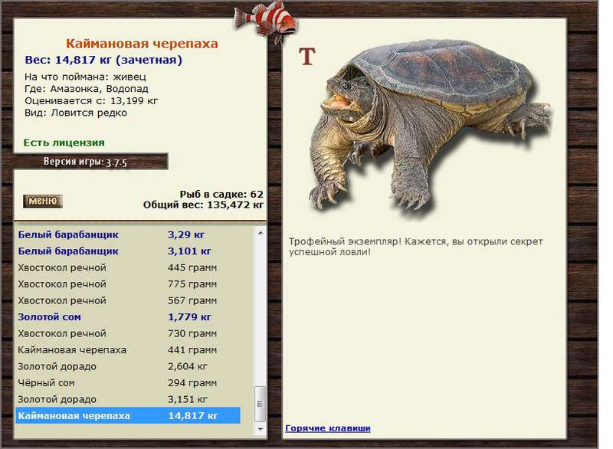The height and width of the screenshot is (449, 613).
Task: Select Каймановая черепаха 441 грамм row
Action: [x=128, y=350]
